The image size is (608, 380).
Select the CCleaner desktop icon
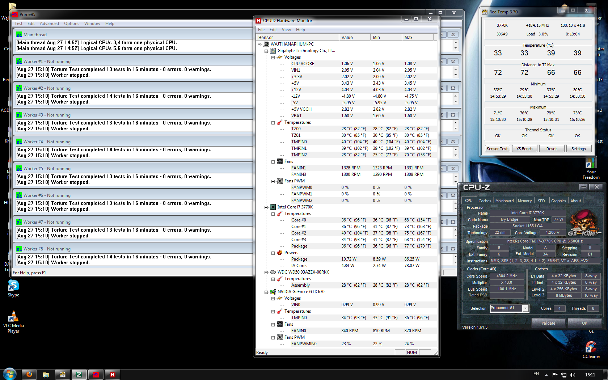click(x=591, y=350)
